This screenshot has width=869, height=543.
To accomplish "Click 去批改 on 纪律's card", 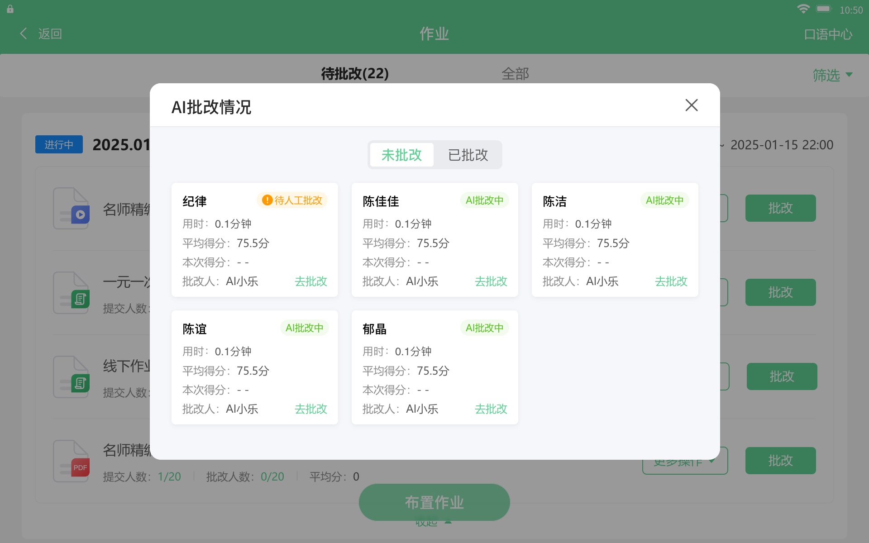I will pos(311,281).
